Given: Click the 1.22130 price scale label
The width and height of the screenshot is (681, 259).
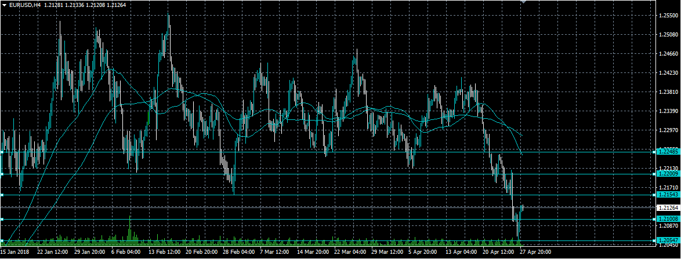Looking at the screenshot, I should tap(668, 168).
